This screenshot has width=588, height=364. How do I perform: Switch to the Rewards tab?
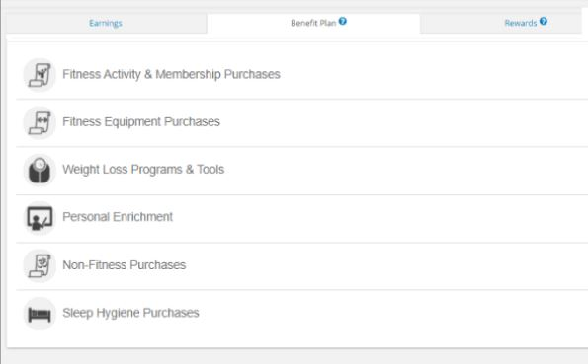click(x=521, y=24)
